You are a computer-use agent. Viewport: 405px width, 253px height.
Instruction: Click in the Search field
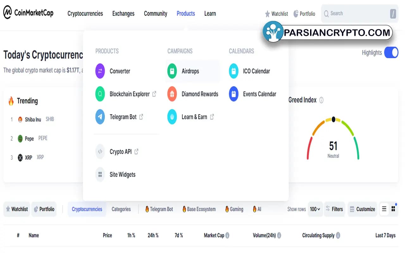[359, 14]
